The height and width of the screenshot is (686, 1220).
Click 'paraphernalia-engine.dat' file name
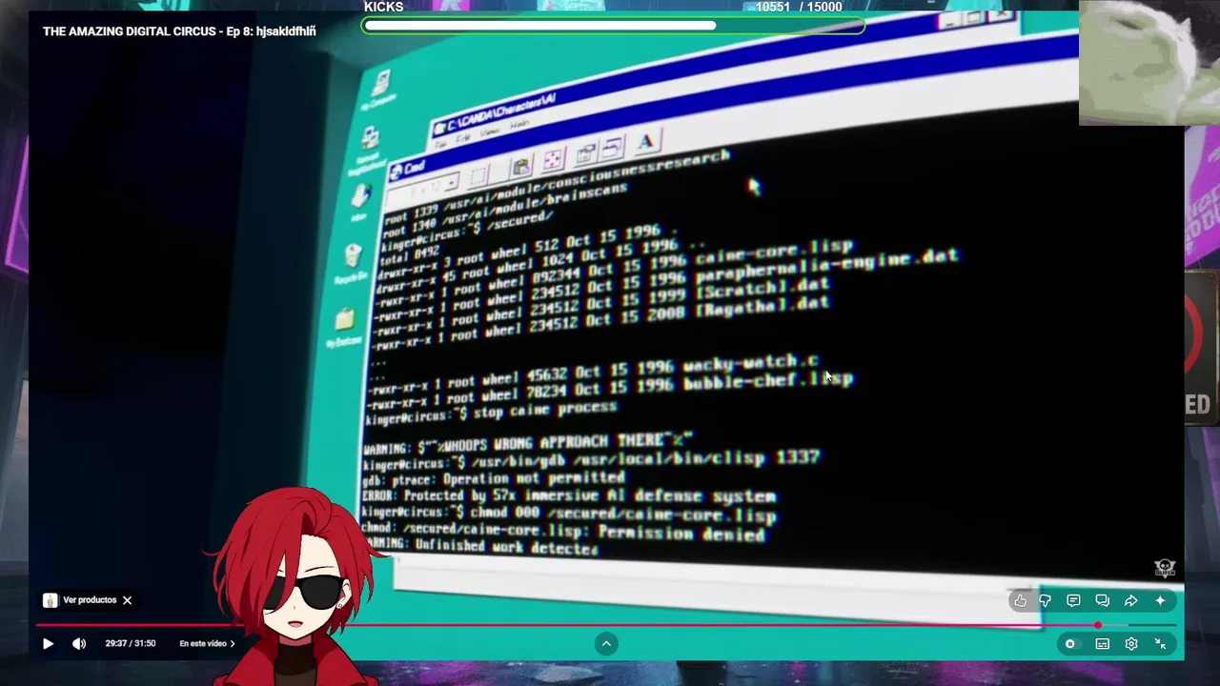pyautogui.click(x=825, y=267)
